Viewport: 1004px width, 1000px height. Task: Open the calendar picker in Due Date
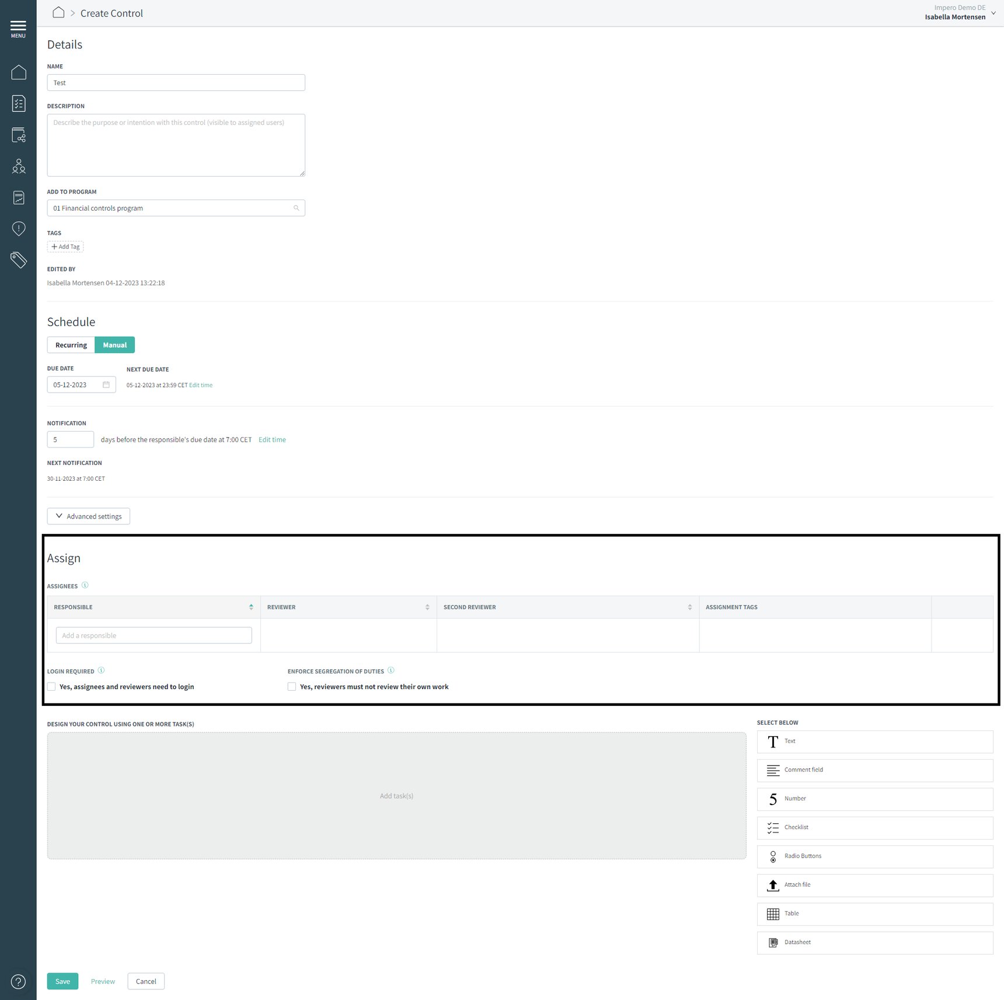106,385
